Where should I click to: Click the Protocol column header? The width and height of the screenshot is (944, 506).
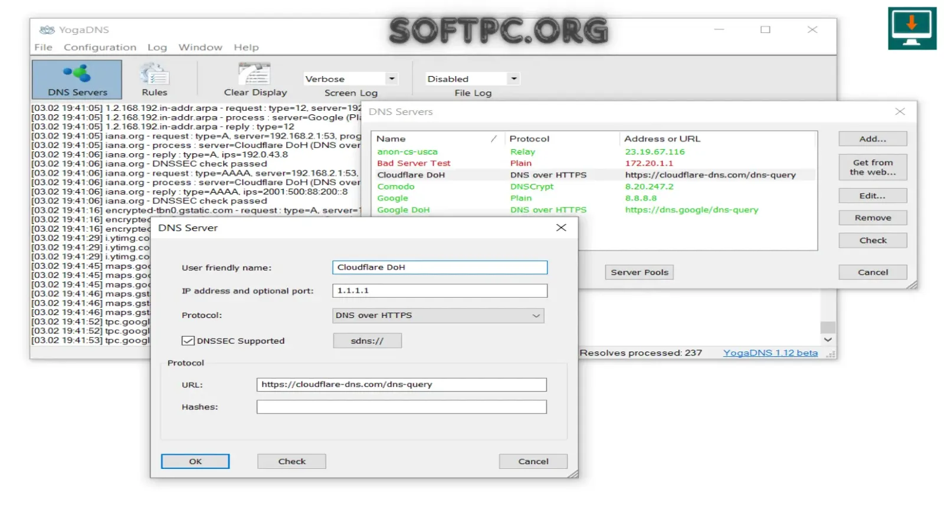tap(562, 139)
